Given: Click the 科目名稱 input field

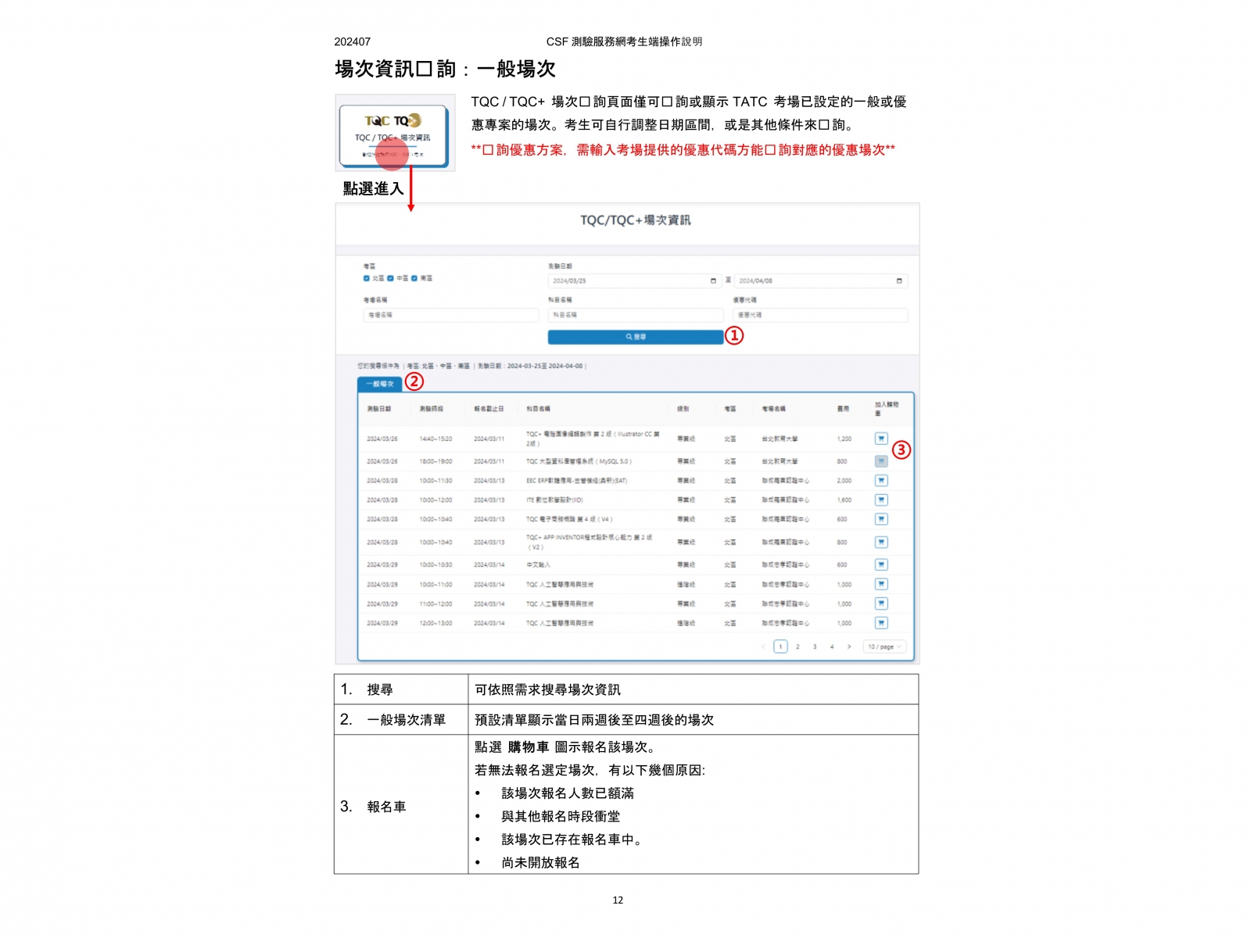Looking at the screenshot, I should (636, 315).
